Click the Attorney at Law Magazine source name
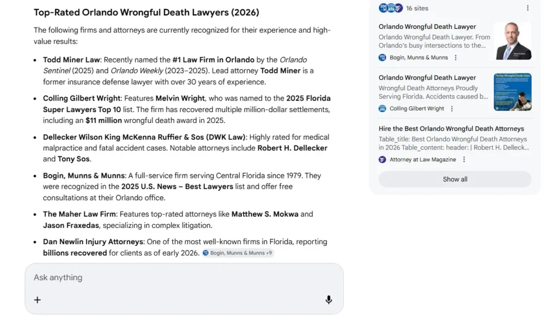The image size is (558, 322). click(x=423, y=159)
